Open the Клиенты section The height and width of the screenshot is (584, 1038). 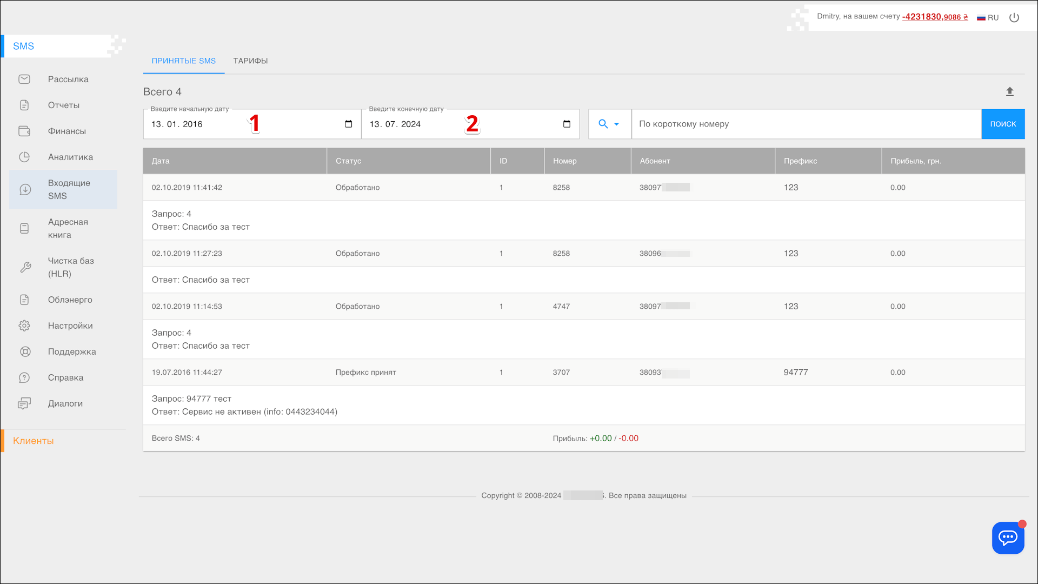tap(34, 441)
